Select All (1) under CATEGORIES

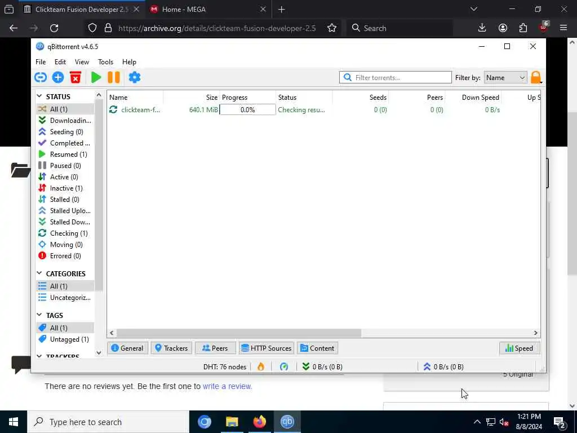point(65,286)
